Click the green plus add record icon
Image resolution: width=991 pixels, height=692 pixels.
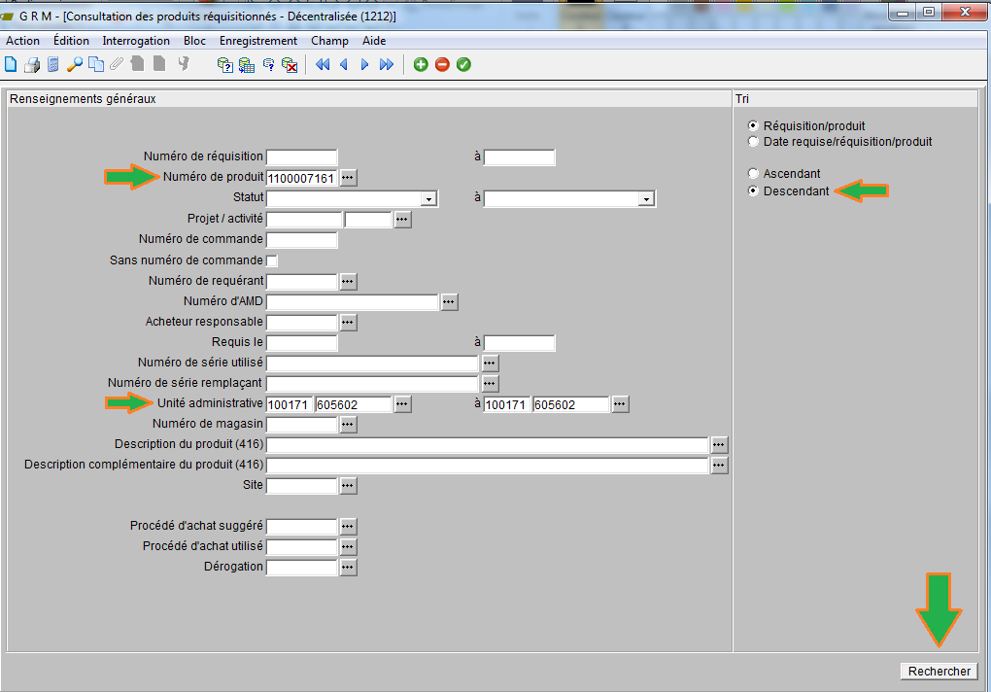click(x=421, y=65)
